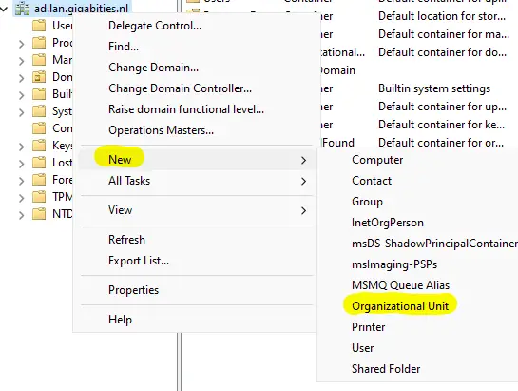Select InetOrgPerson in the New submenu
Screen dimensions: 518x391
click(x=388, y=223)
